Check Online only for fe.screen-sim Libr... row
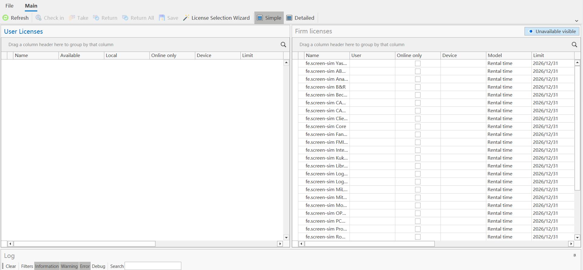The height and width of the screenshot is (270, 583). 418,166
